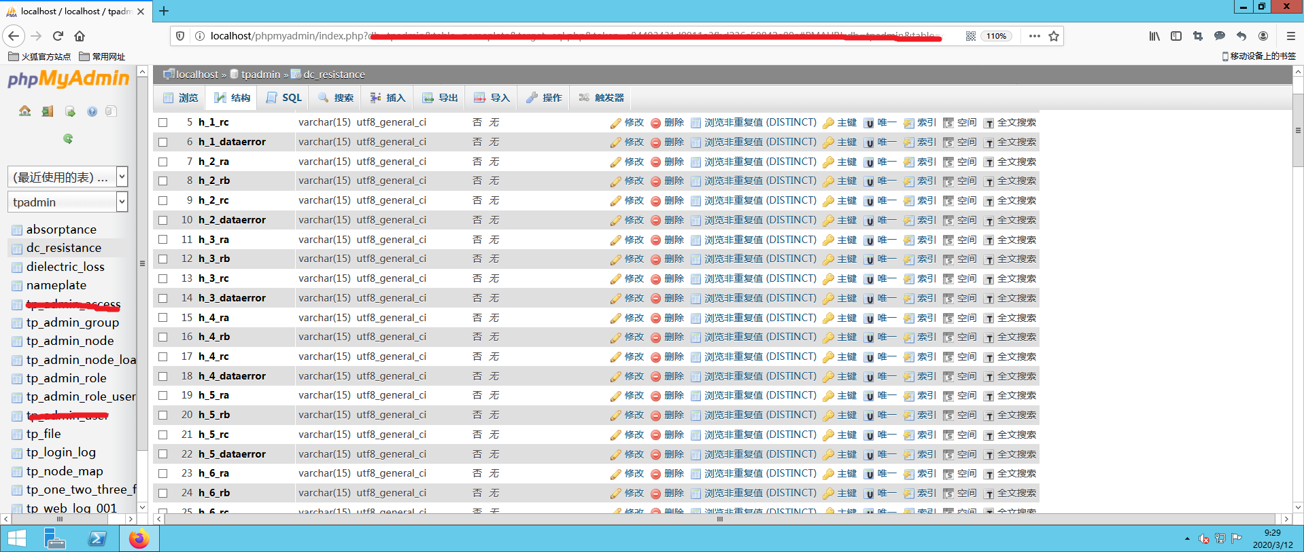Open the recently used tables dropdown
Viewport: 1304px width, 552px height.
[x=67, y=177]
